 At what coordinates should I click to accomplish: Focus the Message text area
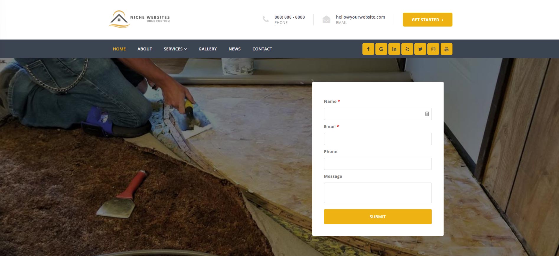(x=377, y=193)
